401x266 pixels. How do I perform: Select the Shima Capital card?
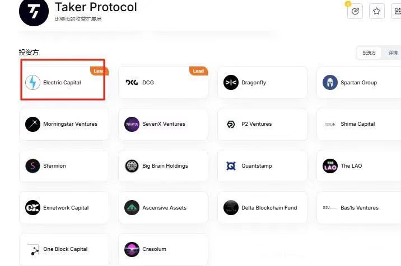pos(359,124)
